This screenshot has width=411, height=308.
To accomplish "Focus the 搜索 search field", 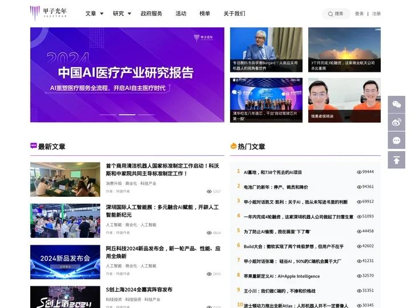I will coord(336,14).
